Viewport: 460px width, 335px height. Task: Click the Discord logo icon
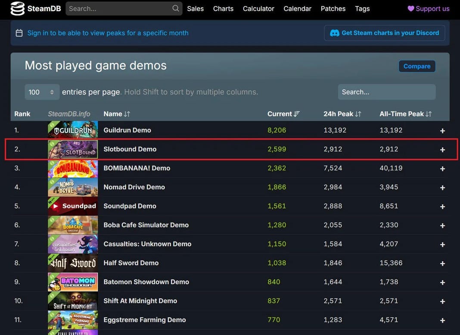coord(334,33)
